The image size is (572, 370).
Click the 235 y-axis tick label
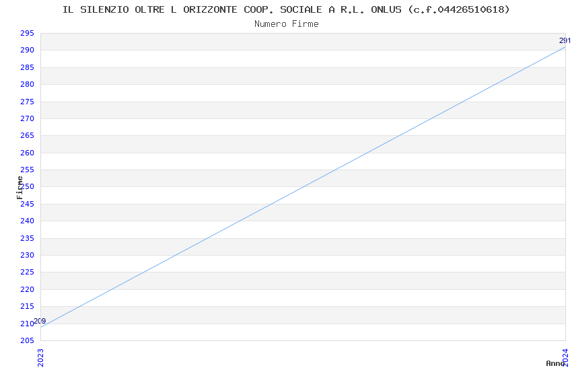click(x=28, y=238)
